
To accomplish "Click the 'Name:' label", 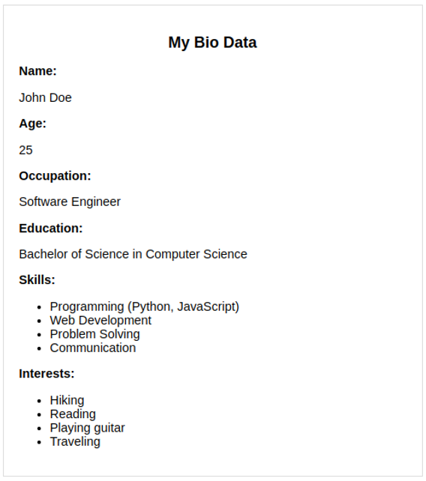I will pos(37,71).
